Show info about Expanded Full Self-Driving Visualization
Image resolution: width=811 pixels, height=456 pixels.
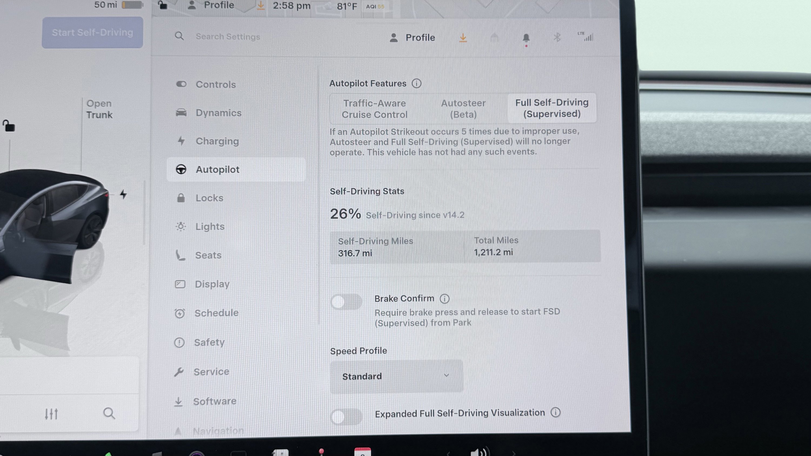point(555,412)
